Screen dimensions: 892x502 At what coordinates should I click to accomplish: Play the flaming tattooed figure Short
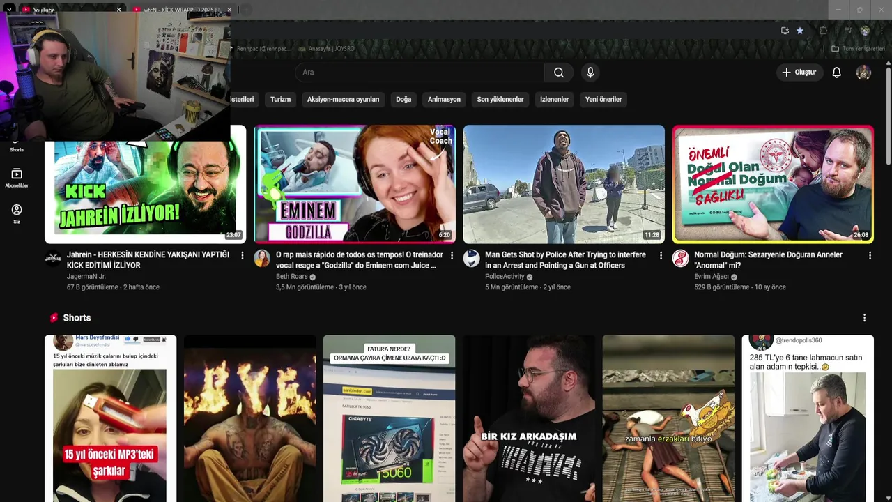249,418
